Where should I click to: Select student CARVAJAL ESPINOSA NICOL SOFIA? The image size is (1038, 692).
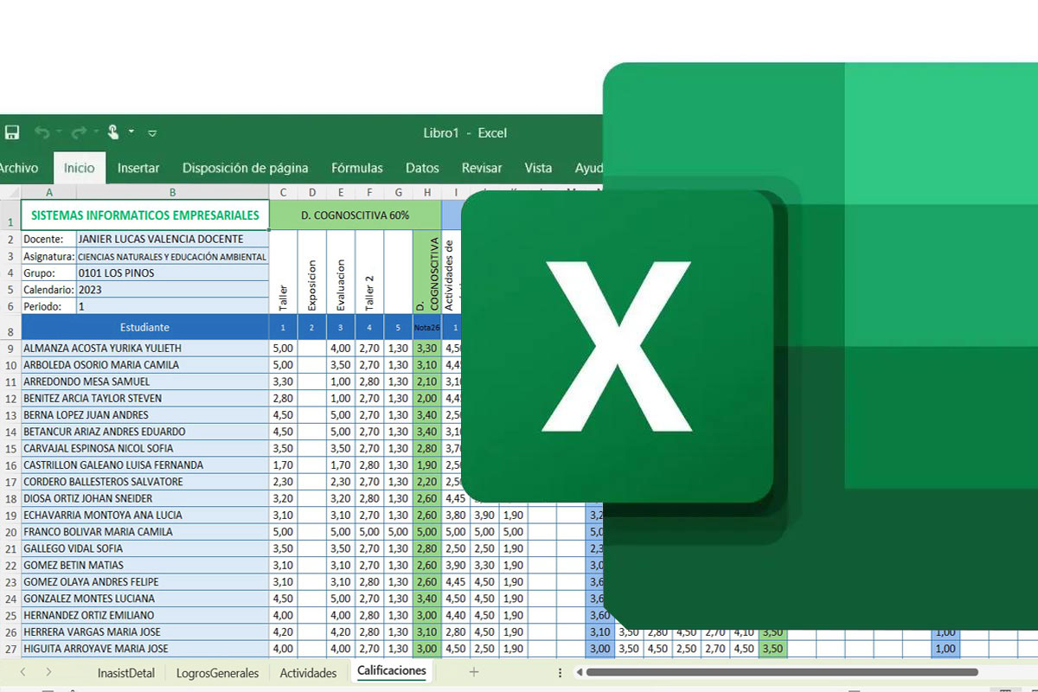point(145,448)
